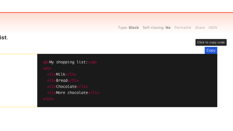
Task: Click the word No after Self-closing
Action: [x=168, y=28]
